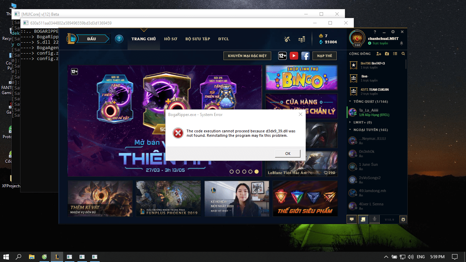Click the bug report icon
Screen dimensions: 466x262
[x=403, y=219]
